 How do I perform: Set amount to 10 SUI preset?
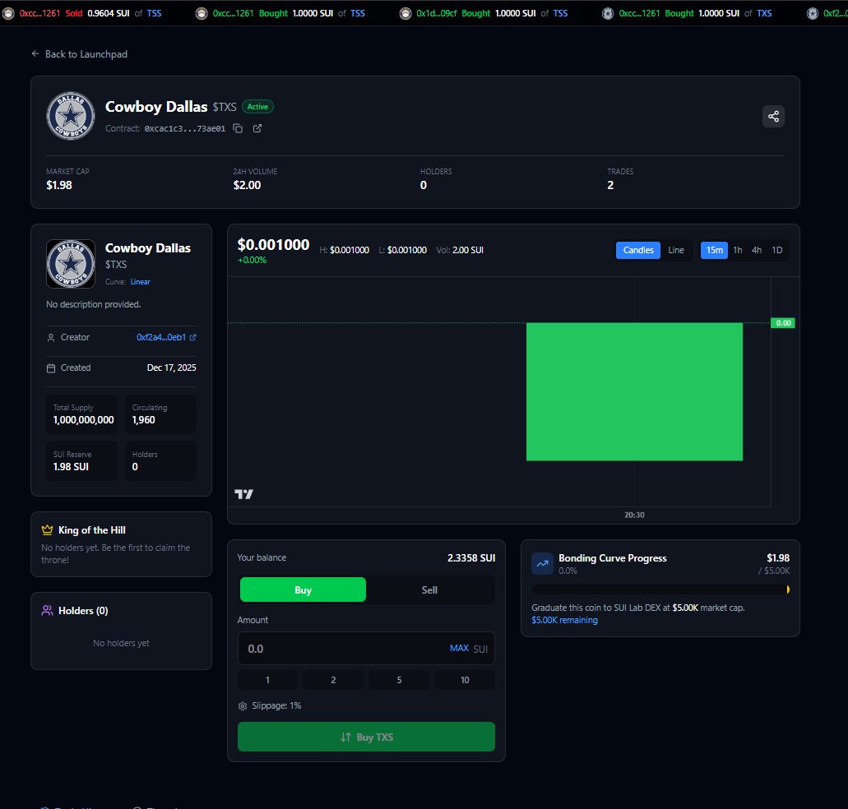coord(465,680)
